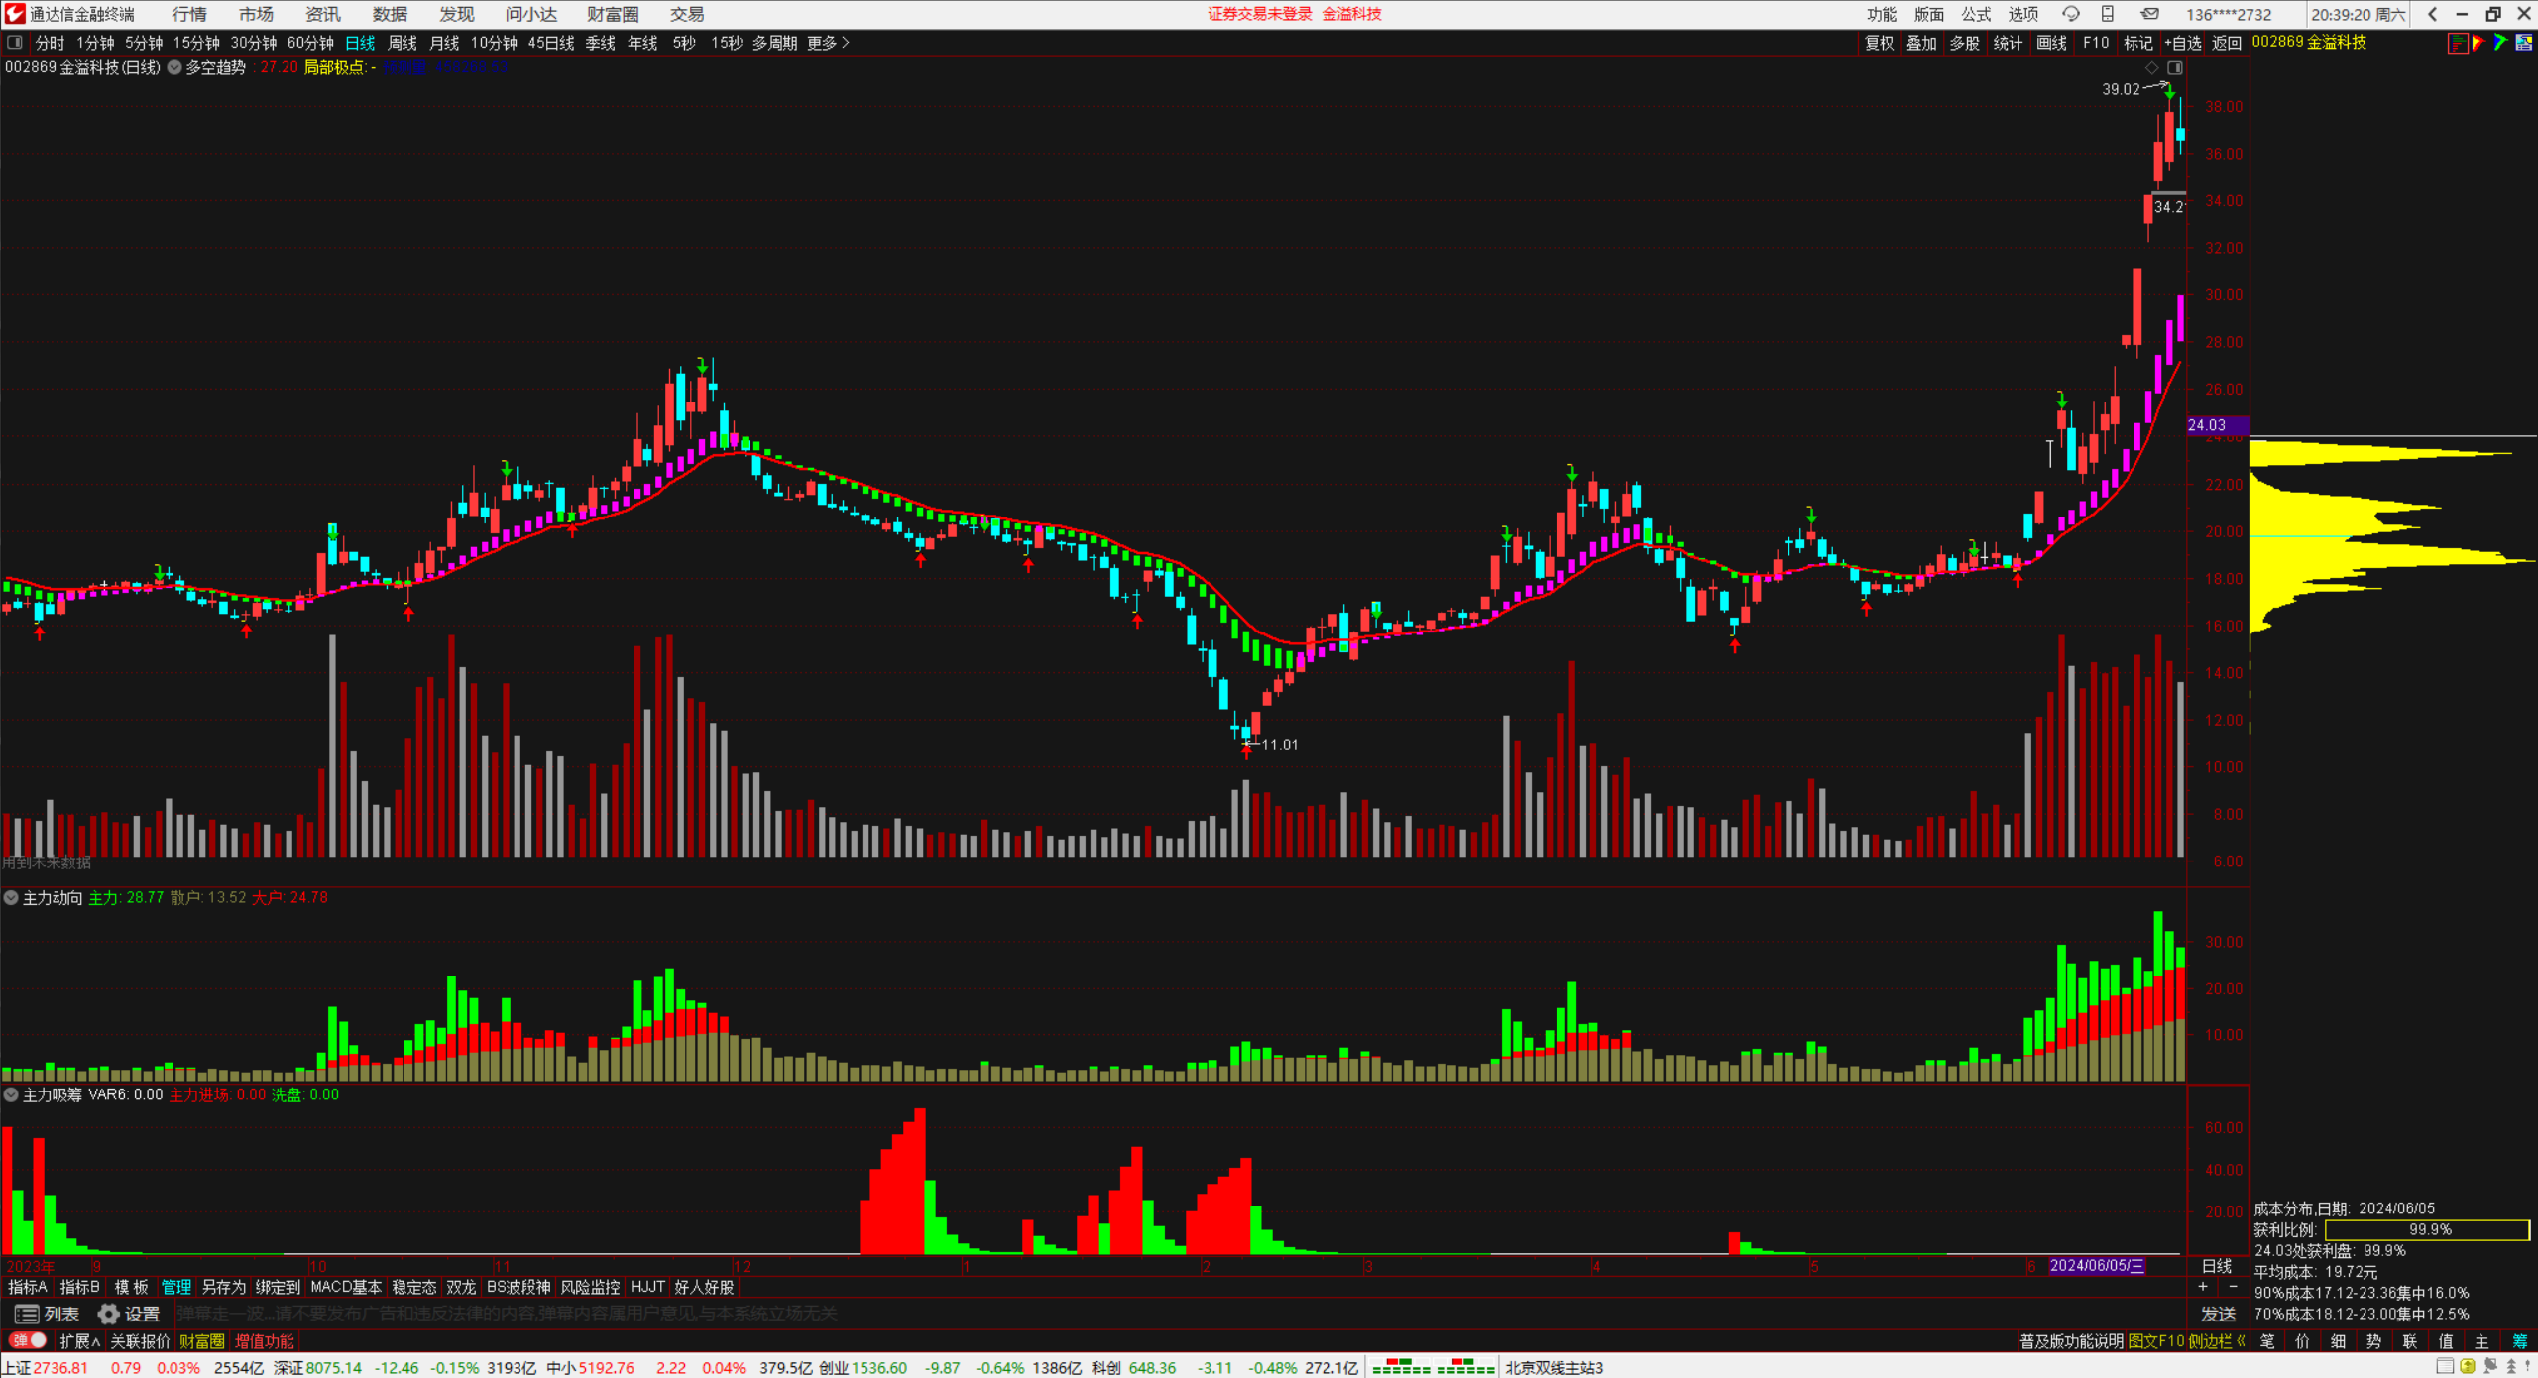
Task: Click the 发送 send button
Action: pos(2219,1315)
